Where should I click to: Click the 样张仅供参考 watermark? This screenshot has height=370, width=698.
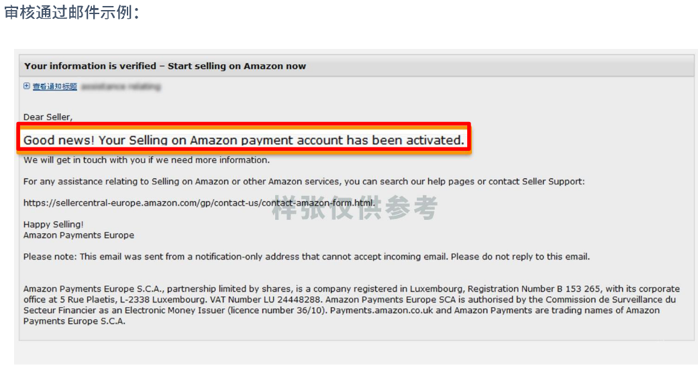pyautogui.click(x=355, y=207)
